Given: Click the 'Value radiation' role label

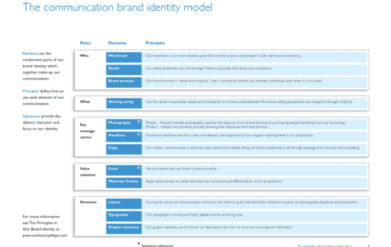Looking at the screenshot, I should tap(88, 172).
